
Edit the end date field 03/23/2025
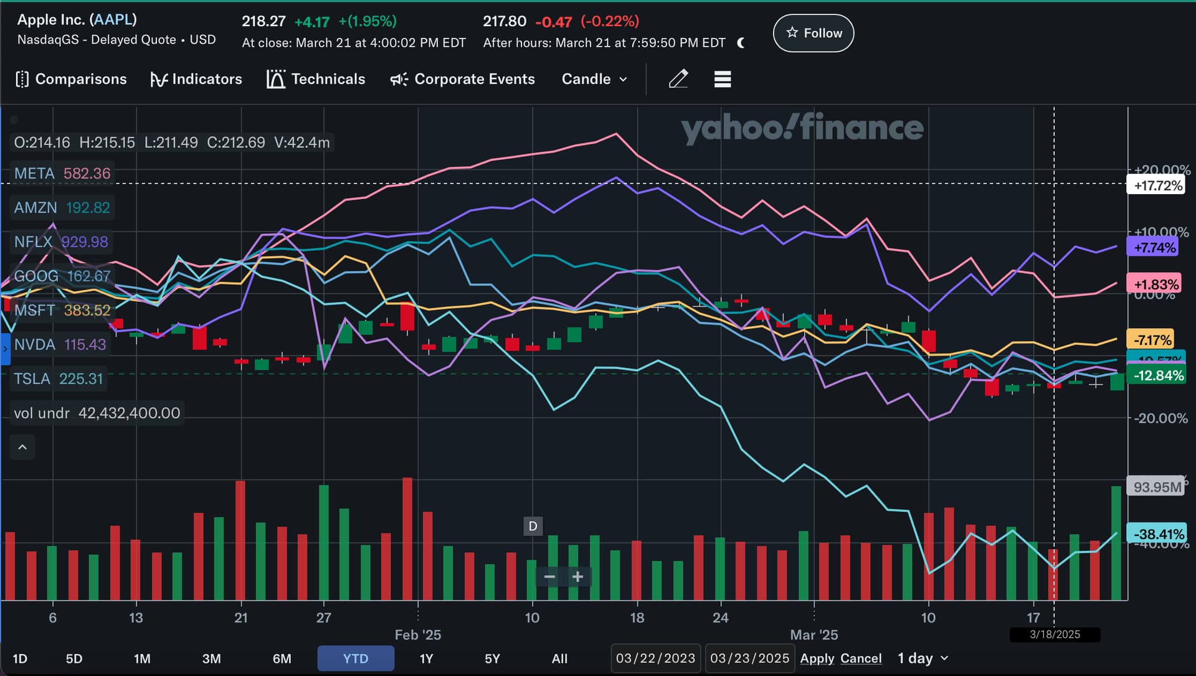pyautogui.click(x=750, y=659)
